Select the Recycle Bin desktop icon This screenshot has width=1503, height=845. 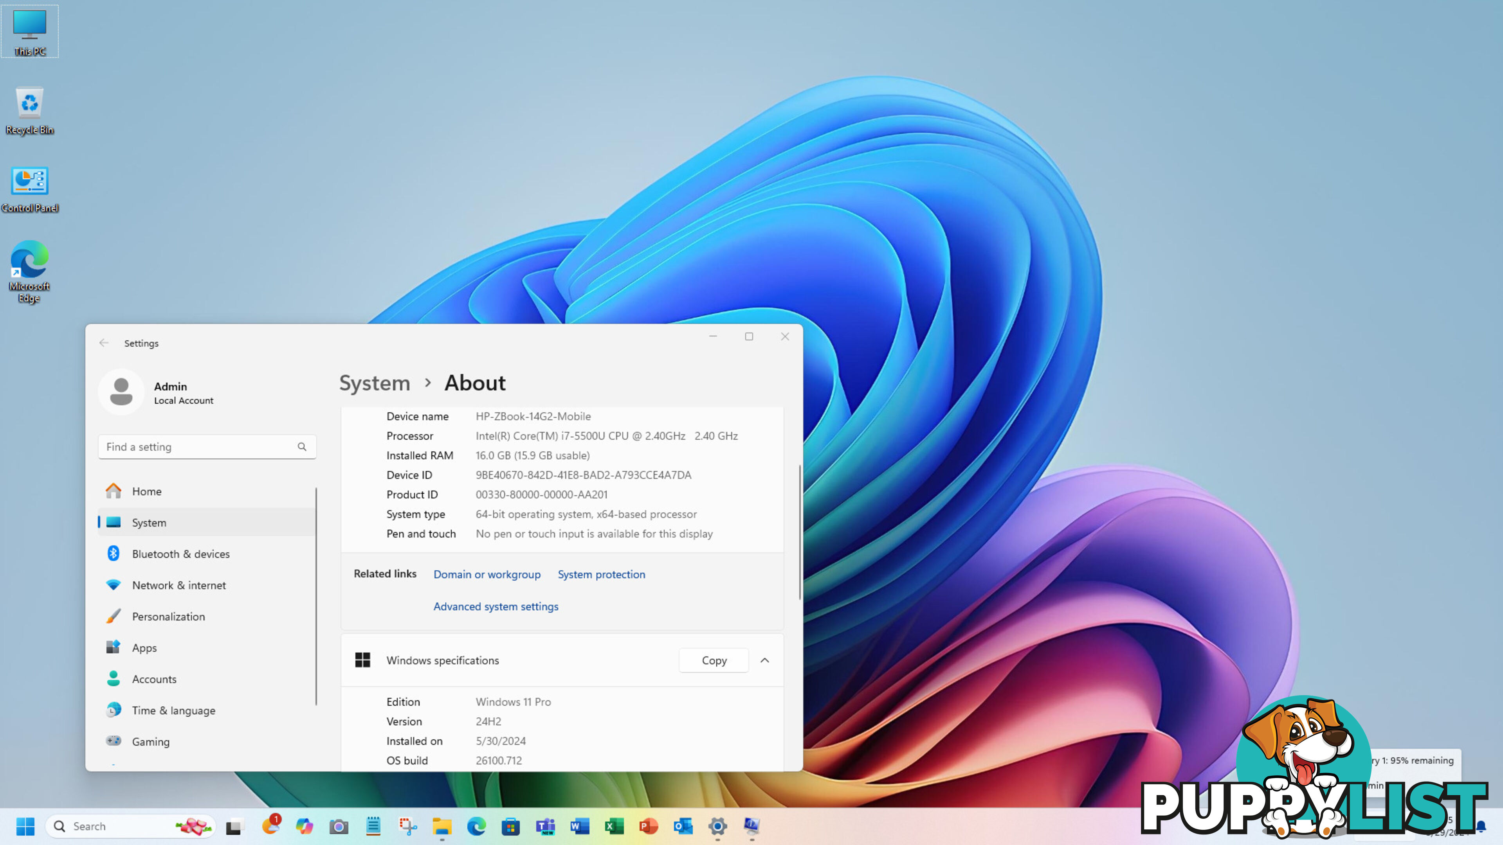[30, 111]
